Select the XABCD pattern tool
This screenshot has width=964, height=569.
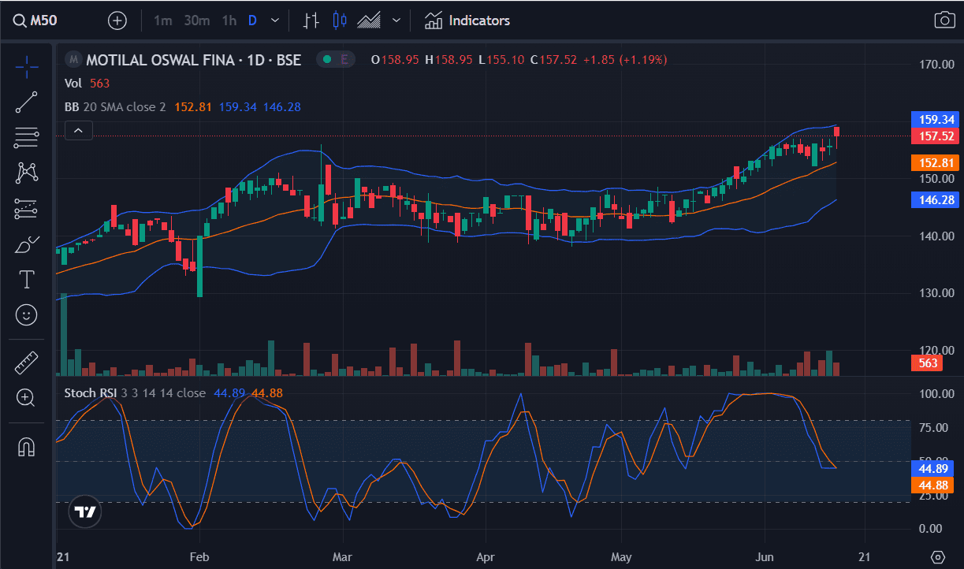coord(27,173)
